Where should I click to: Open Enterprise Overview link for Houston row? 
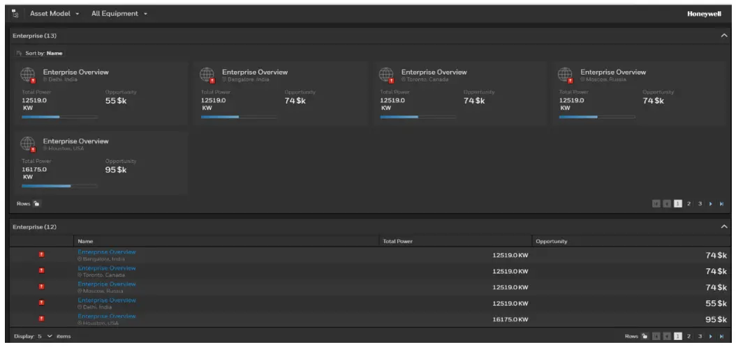(x=107, y=316)
